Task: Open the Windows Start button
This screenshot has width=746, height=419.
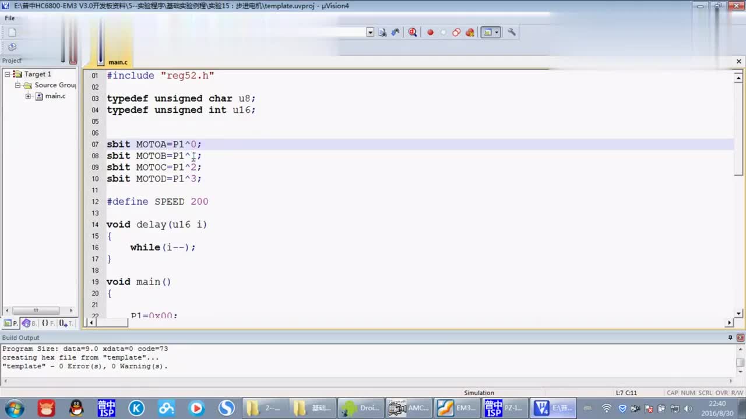Action: pyautogui.click(x=14, y=408)
